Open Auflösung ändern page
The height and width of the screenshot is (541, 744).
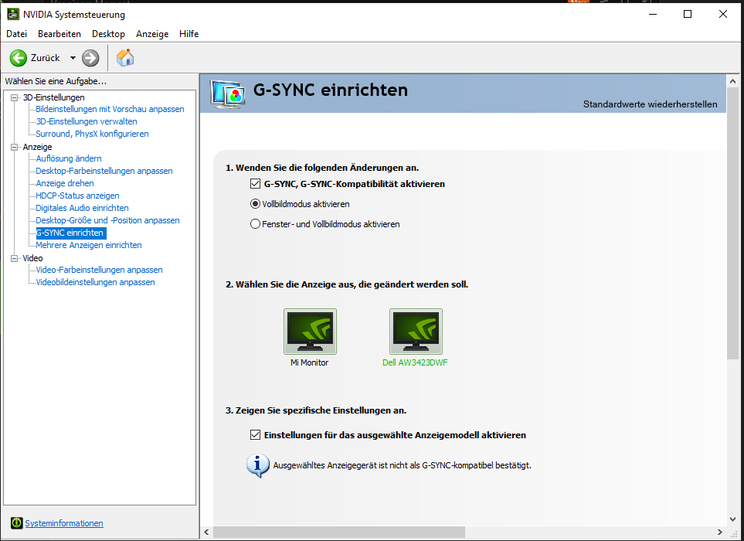point(69,158)
